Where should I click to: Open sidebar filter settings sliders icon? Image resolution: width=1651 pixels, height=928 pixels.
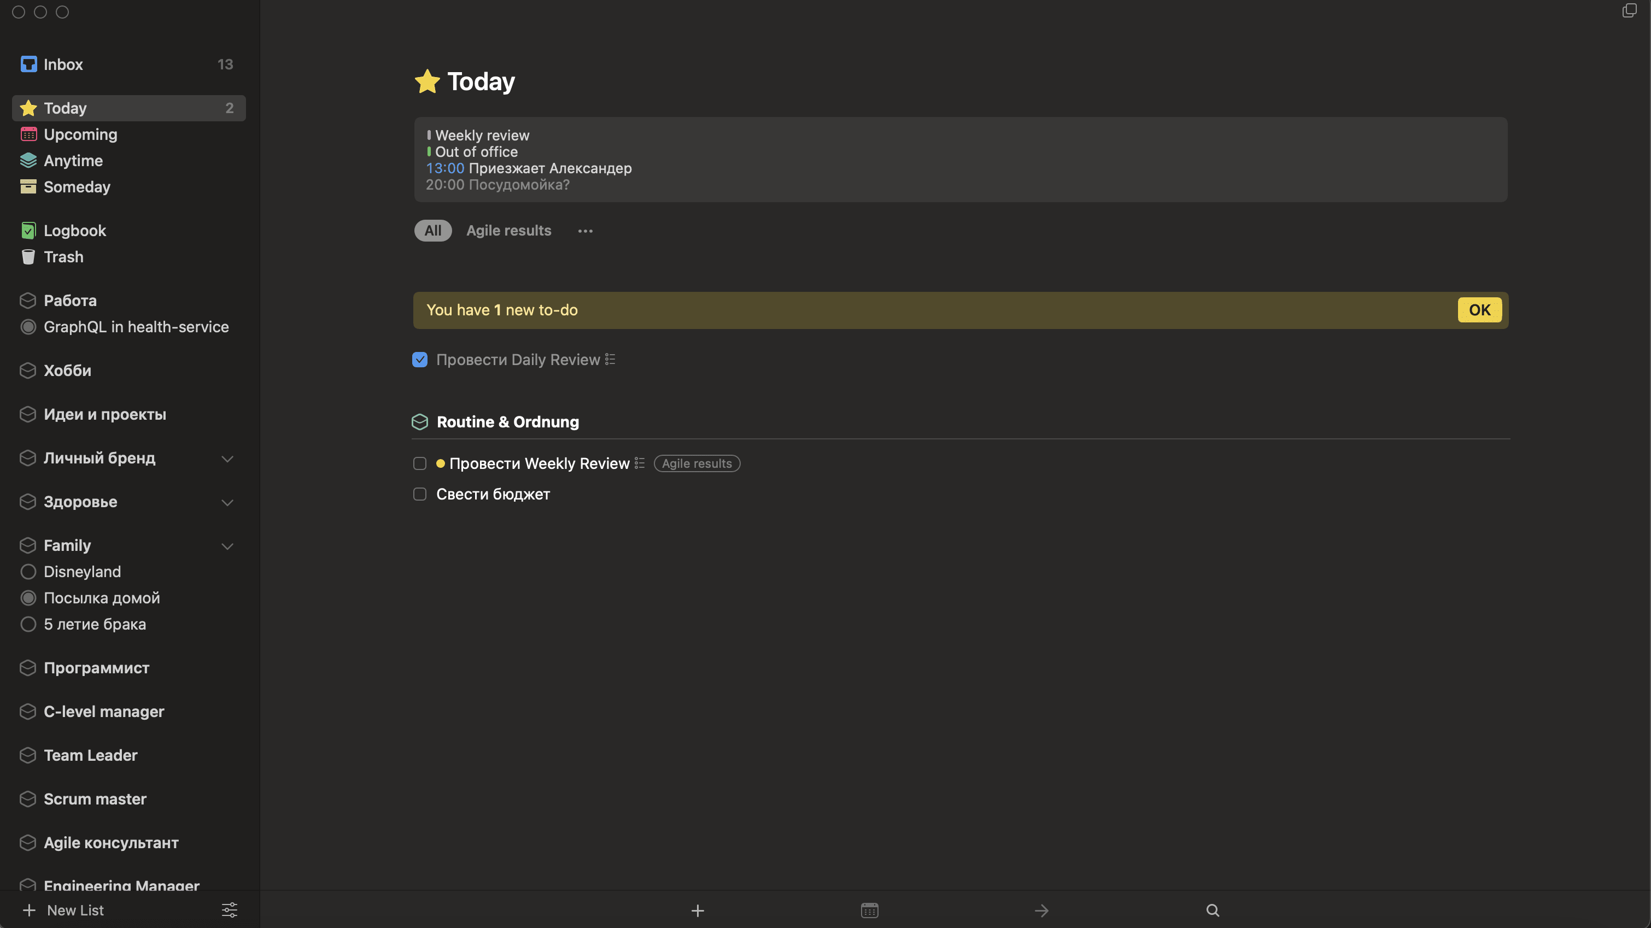point(229,910)
